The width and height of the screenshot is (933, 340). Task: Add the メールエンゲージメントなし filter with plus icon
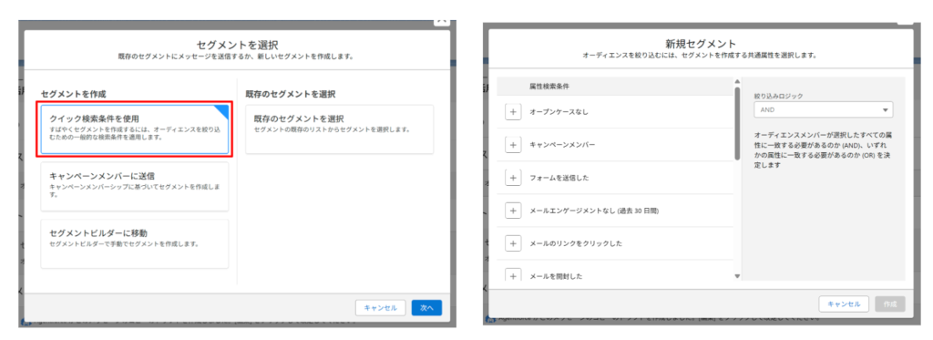pyautogui.click(x=513, y=211)
